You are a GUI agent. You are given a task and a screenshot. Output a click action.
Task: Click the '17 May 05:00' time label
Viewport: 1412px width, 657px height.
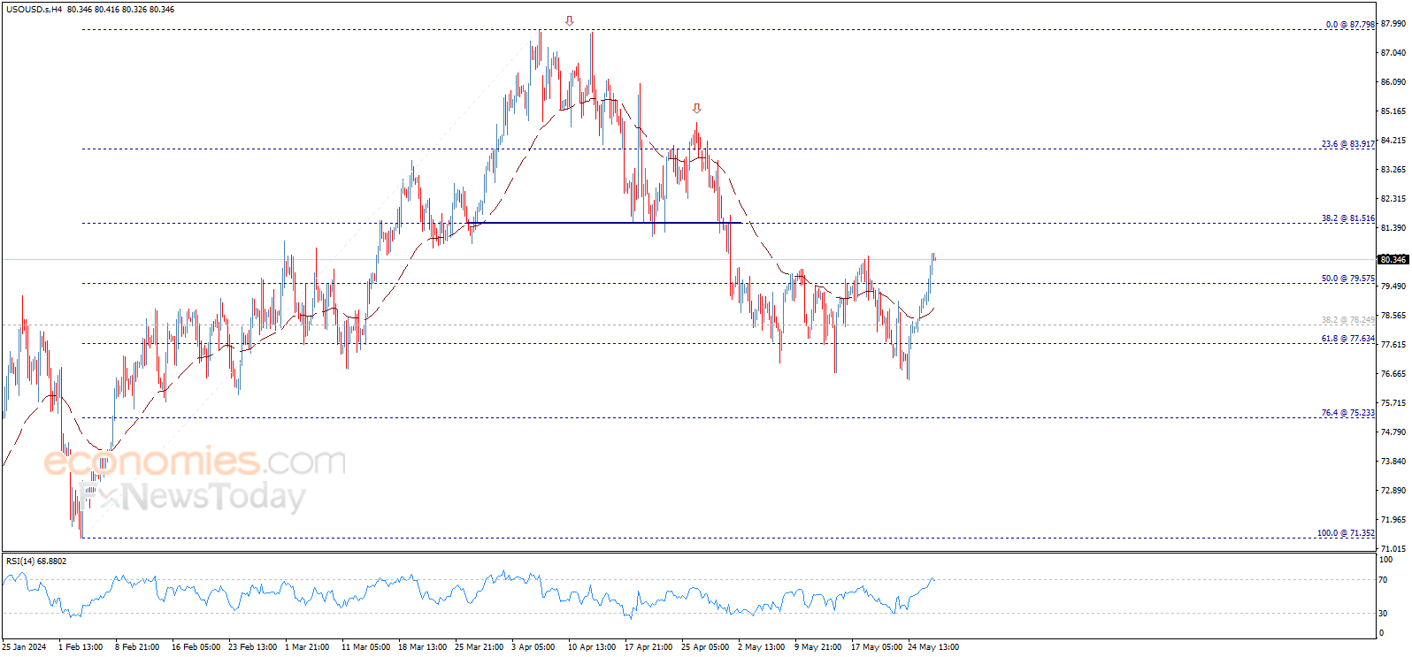(x=877, y=647)
